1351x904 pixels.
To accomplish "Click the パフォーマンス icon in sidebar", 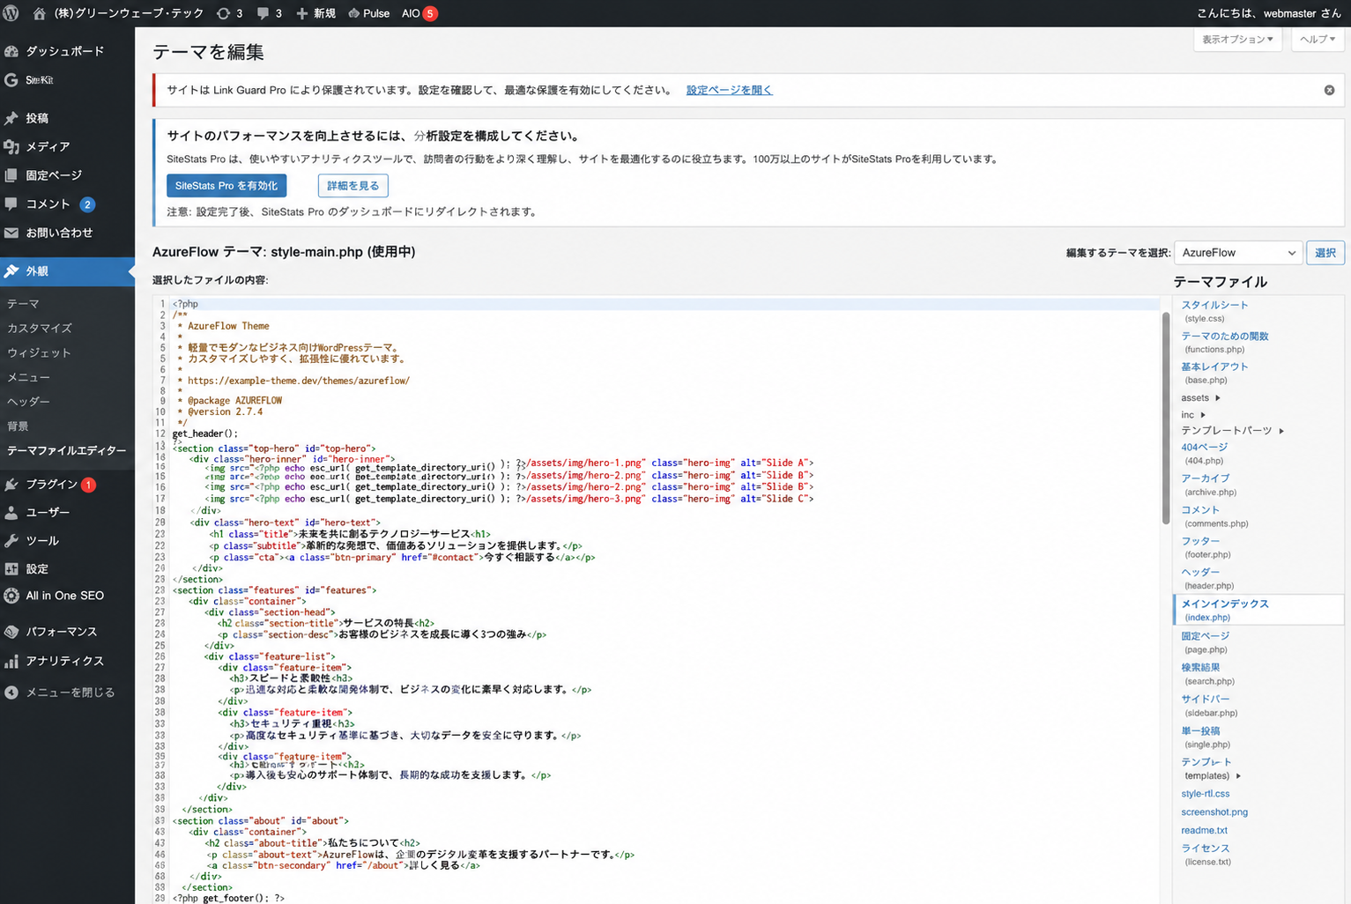I will click(11, 632).
